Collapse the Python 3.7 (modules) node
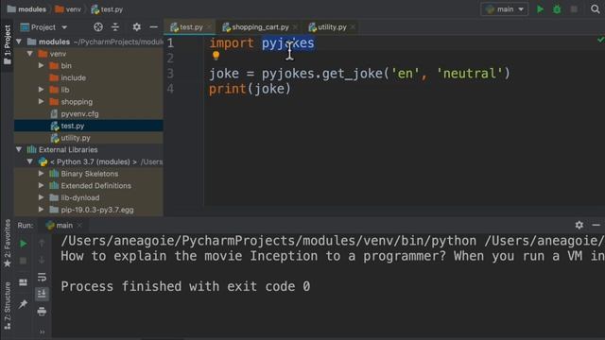The height and width of the screenshot is (340, 605). click(30, 161)
